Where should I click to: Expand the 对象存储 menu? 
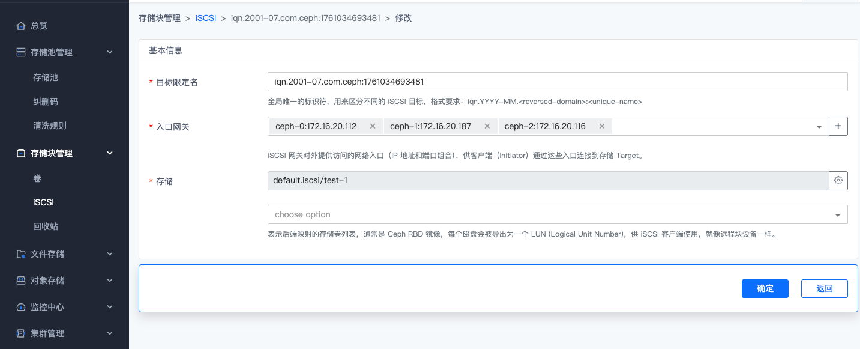[x=110, y=281]
